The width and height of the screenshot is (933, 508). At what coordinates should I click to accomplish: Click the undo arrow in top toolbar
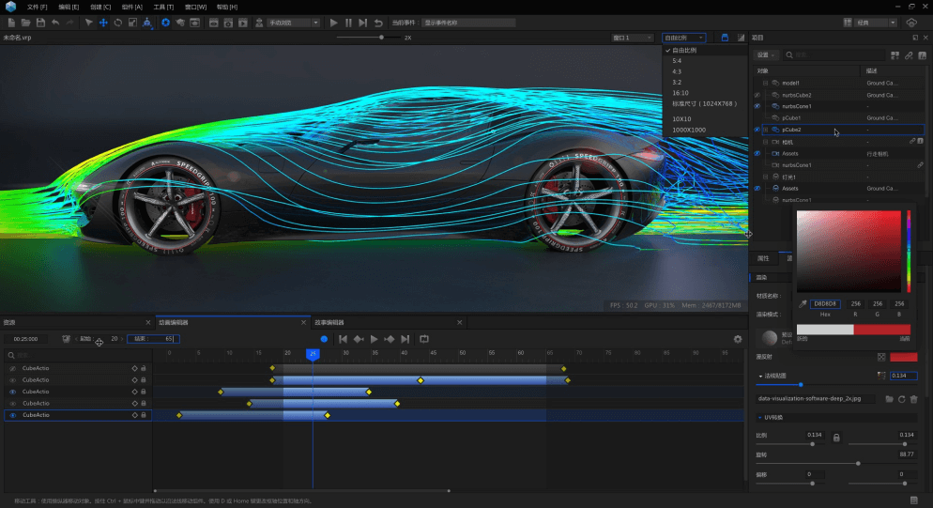(x=55, y=23)
